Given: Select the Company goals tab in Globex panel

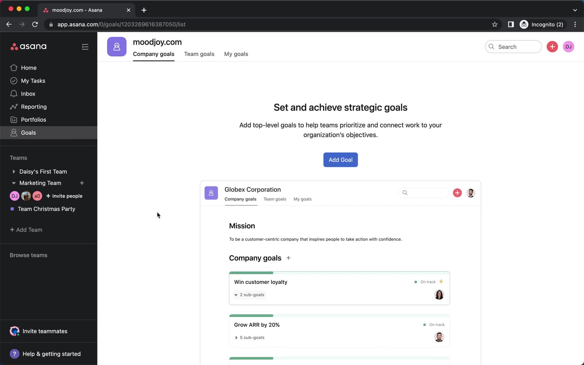Looking at the screenshot, I should 241,199.
